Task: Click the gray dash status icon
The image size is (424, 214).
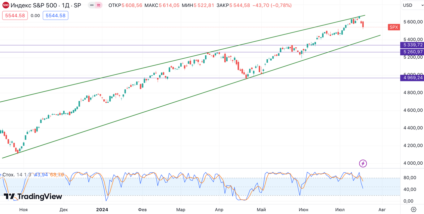Action: point(92,5)
